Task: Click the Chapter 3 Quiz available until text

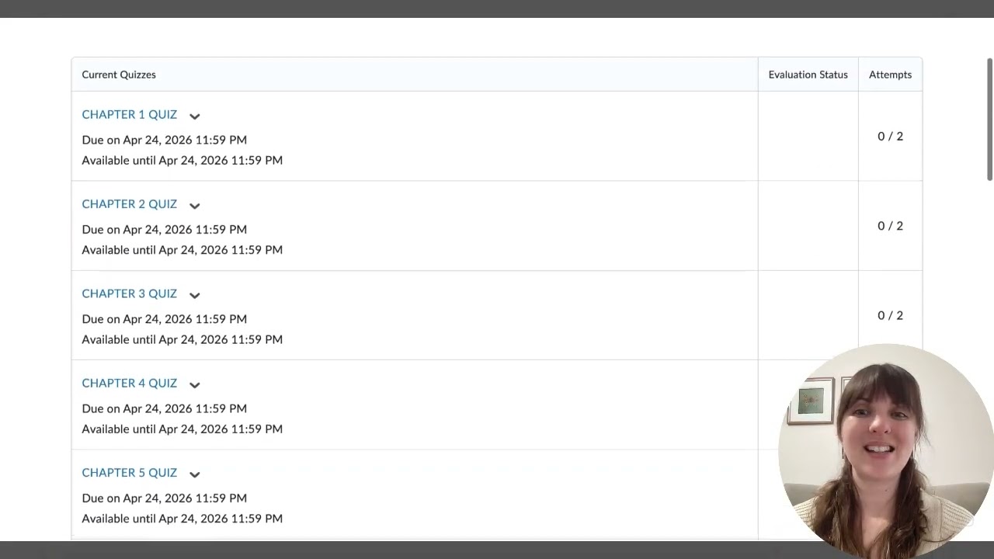Action: point(182,339)
